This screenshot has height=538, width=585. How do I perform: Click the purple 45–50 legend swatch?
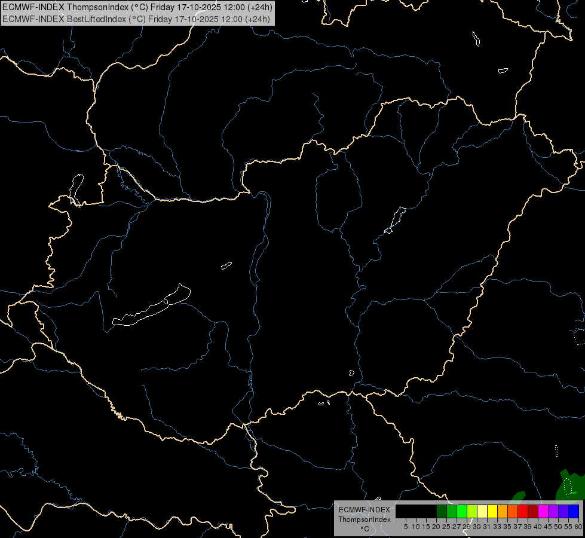coord(553,512)
